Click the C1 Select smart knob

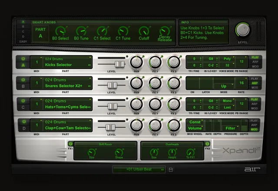(x=103, y=31)
